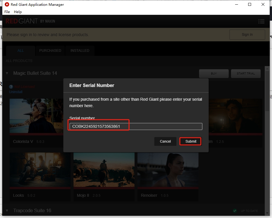Click the scrollbar up arrow
Screen dimensions: 272x218
[267, 69]
